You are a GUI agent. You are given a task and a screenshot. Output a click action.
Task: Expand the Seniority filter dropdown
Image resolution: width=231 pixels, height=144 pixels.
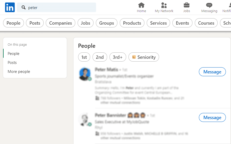144,57
